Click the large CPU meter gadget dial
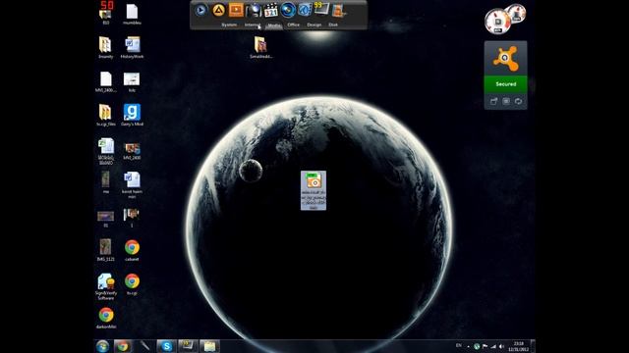The height and width of the screenshot is (353, 629). (x=497, y=22)
